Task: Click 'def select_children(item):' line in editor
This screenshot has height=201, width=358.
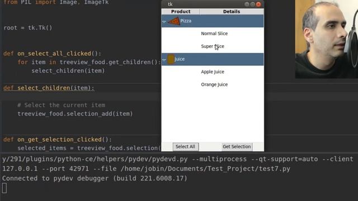Action: pos(49,88)
